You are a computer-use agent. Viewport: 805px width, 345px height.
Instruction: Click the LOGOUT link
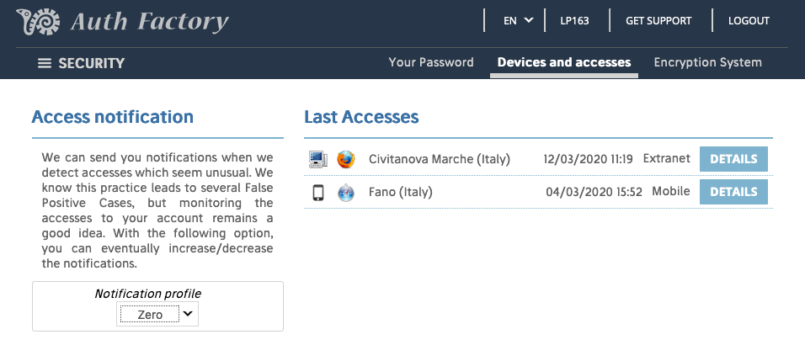749,21
